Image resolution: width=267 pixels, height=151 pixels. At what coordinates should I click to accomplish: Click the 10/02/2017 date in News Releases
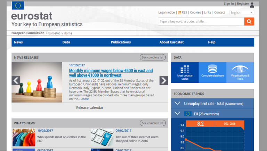click(77, 65)
